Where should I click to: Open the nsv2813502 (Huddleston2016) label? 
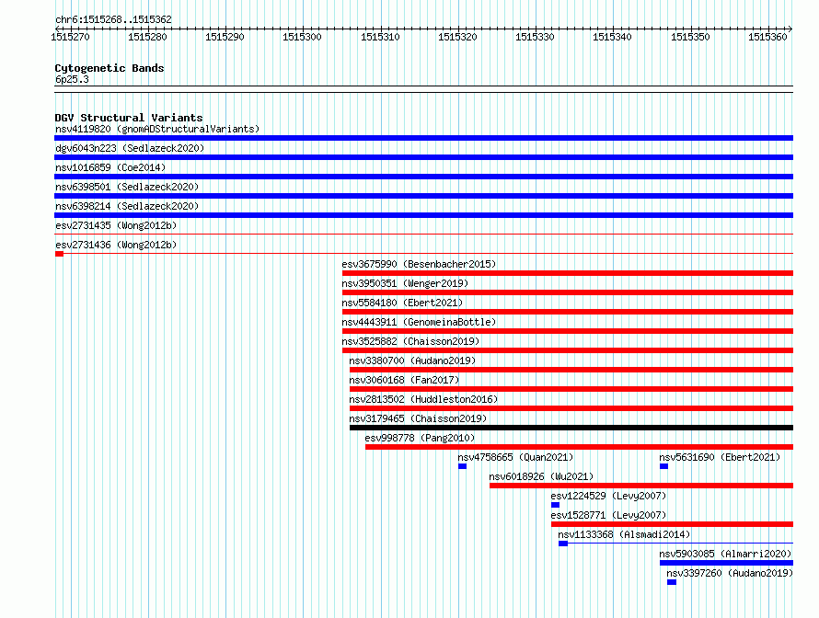click(x=423, y=399)
